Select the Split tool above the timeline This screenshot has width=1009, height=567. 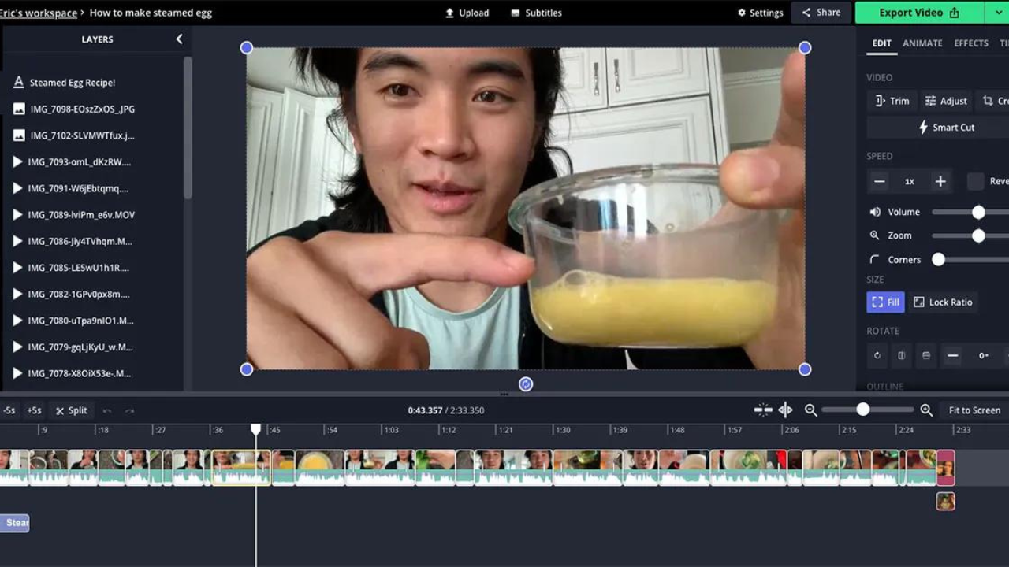pyautogui.click(x=71, y=409)
